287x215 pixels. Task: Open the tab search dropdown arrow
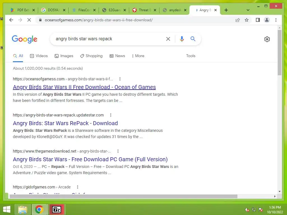pyautogui.click(x=248, y=10)
